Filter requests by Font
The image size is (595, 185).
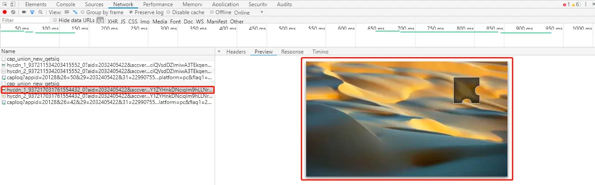pyautogui.click(x=176, y=21)
